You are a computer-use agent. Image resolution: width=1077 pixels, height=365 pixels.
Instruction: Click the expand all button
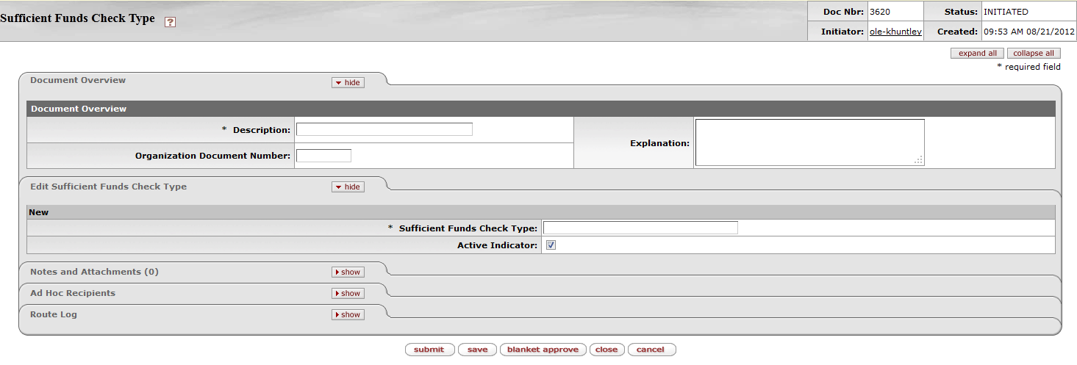(x=977, y=54)
